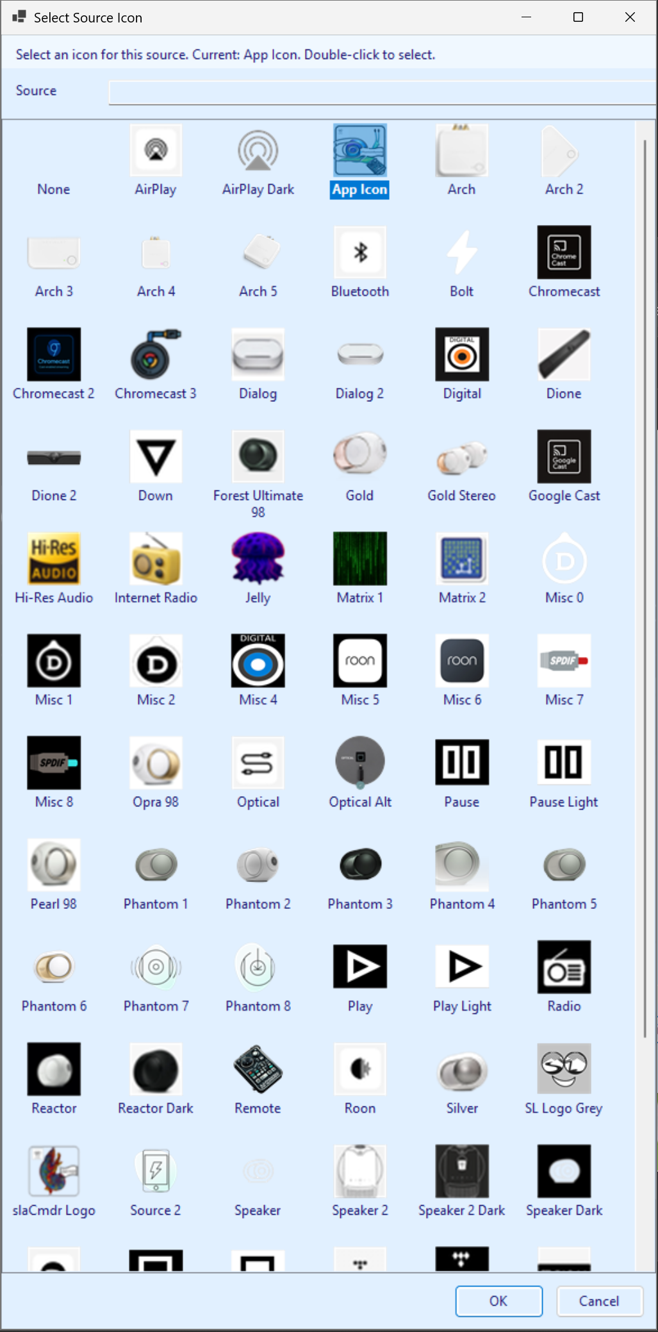658x1332 pixels.
Task: Choose the Dione soundbar icon
Action: pyautogui.click(x=564, y=354)
